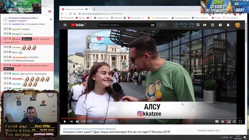Screen dimensions: 249x140
Task: Open the top-left betting ad banner
Action: point(21,7)
